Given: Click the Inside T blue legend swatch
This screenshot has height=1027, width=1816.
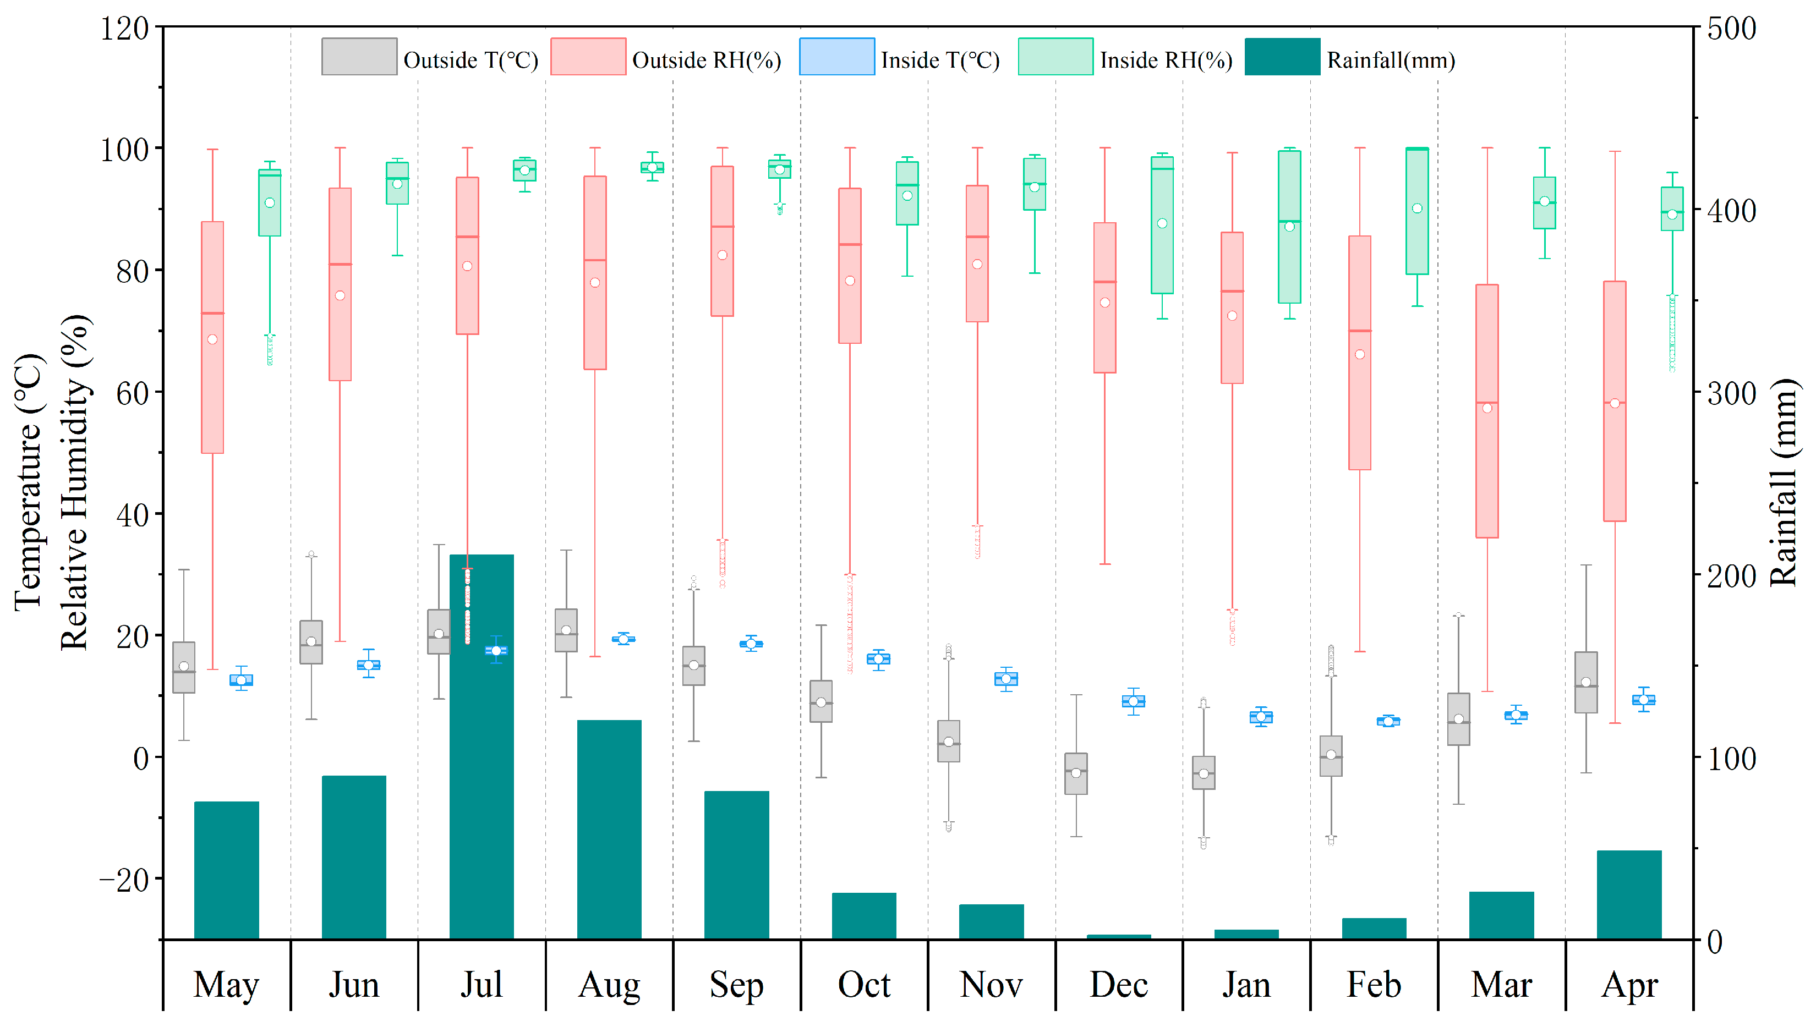Looking at the screenshot, I should 837,57.
